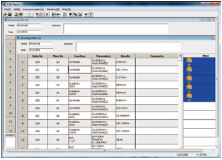Click the Comments cell in row 1
The width and height of the screenshot is (222, 160).
pos(157,62)
